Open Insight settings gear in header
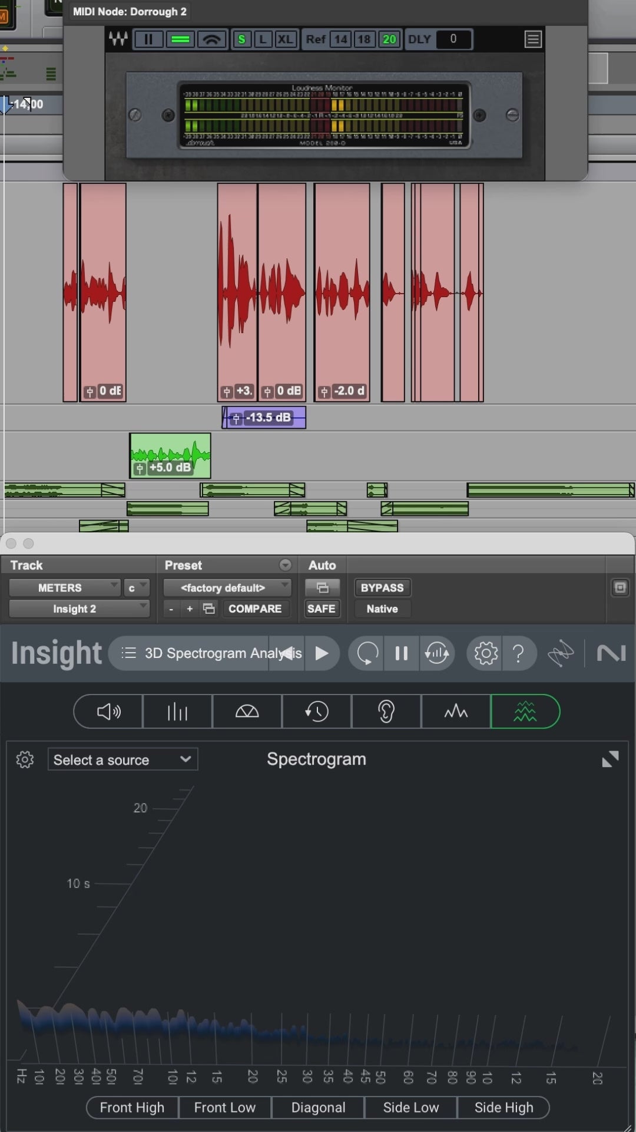 485,653
